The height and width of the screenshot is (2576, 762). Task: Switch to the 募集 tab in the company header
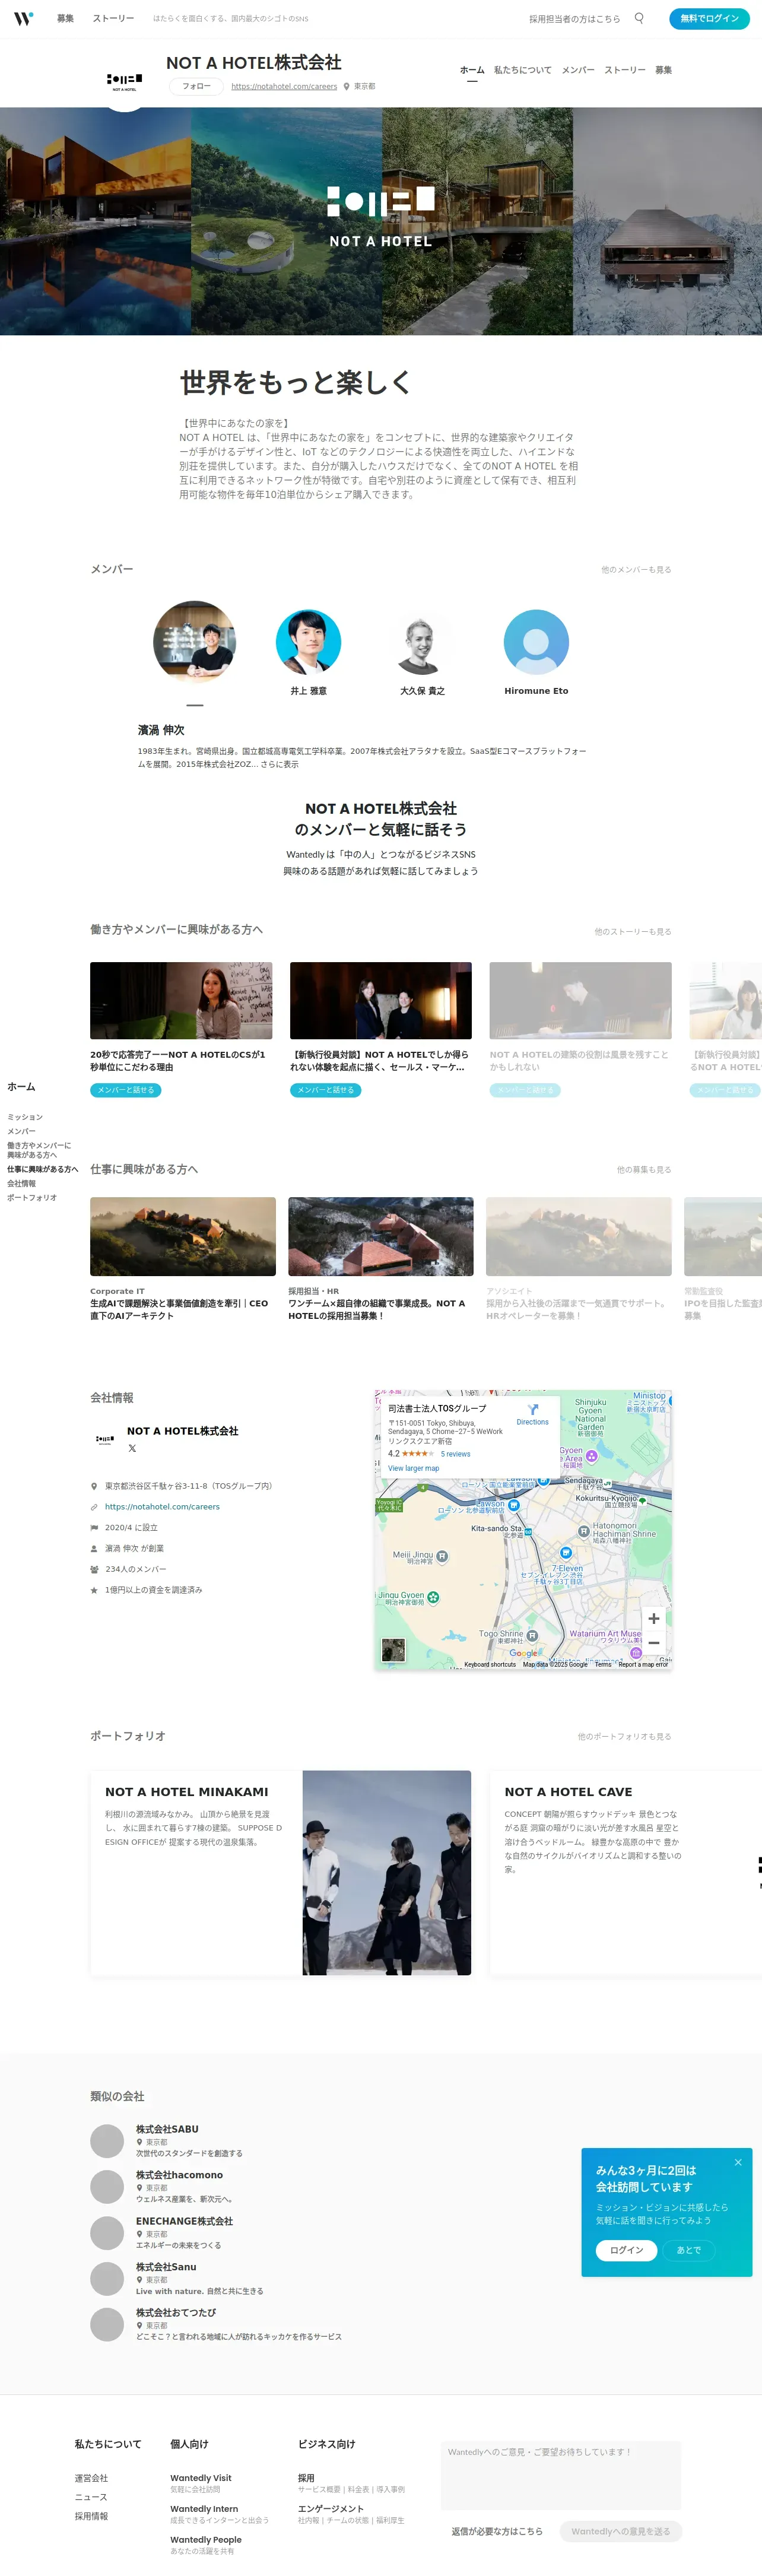click(x=663, y=70)
